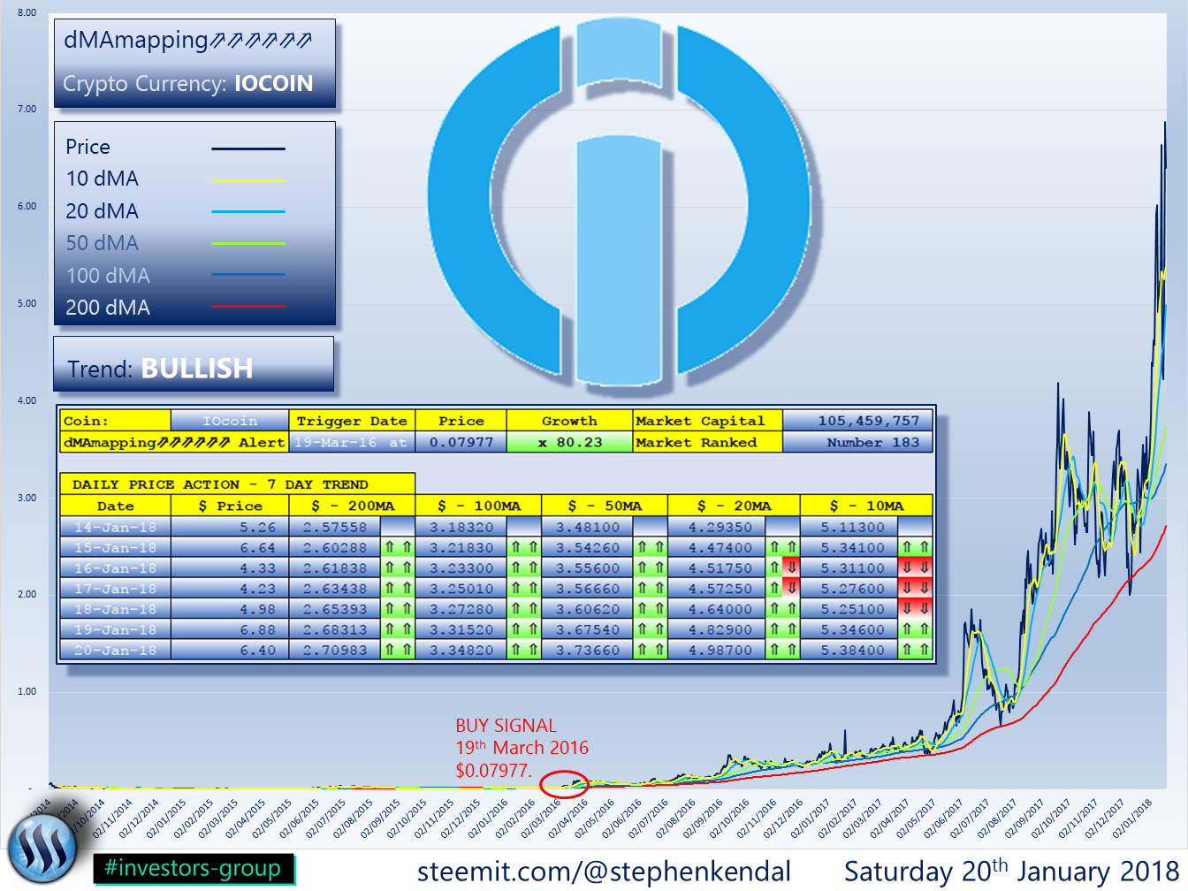Viewport: 1188px width, 891px height.
Task: Click the 19-Jan-18 price 6.88
Action: pyautogui.click(x=230, y=629)
